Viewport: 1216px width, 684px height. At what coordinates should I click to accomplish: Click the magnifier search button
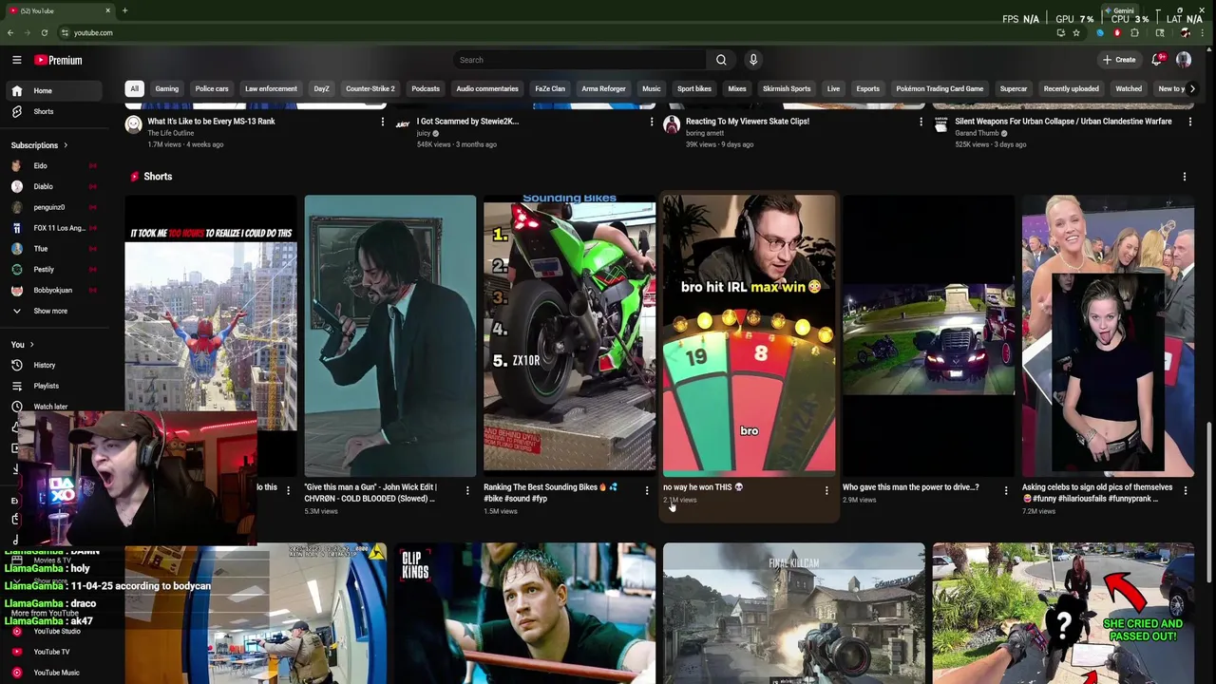pos(721,60)
